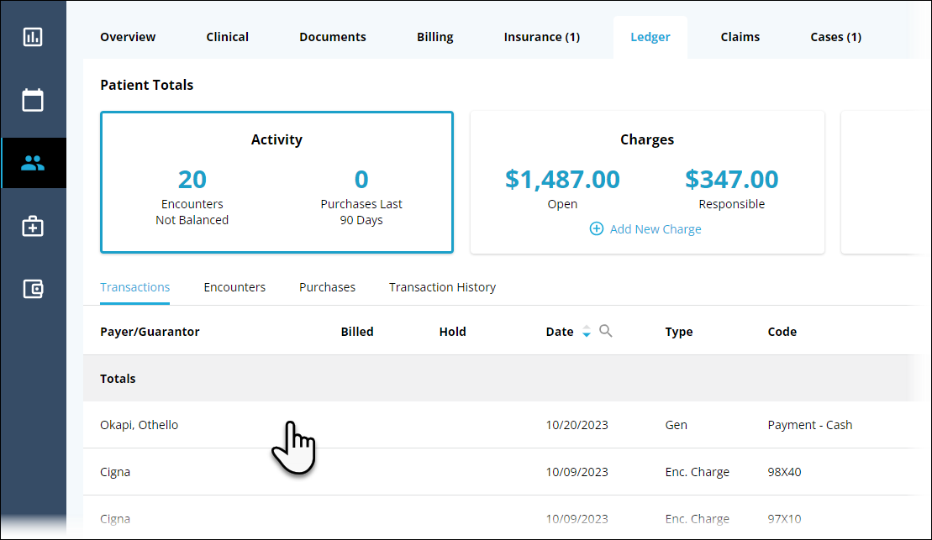Go to the Insurance (1) tab
Image resolution: width=932 pixels, height=540 pixels.
coord(541,37)
